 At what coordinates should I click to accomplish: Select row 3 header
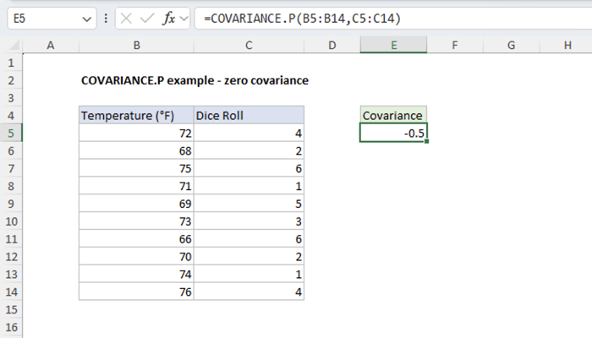point(11,98)
